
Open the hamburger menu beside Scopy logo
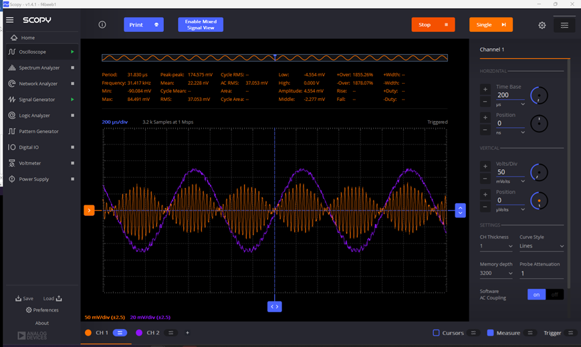[x=9, y=20]
